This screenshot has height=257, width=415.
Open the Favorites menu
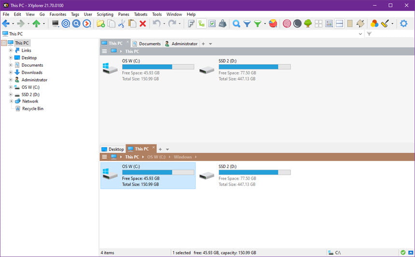point(58,14)
